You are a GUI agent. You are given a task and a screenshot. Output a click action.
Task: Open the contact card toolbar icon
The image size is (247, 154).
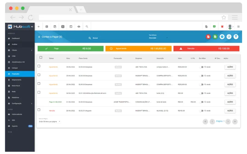tap(47, 27)
